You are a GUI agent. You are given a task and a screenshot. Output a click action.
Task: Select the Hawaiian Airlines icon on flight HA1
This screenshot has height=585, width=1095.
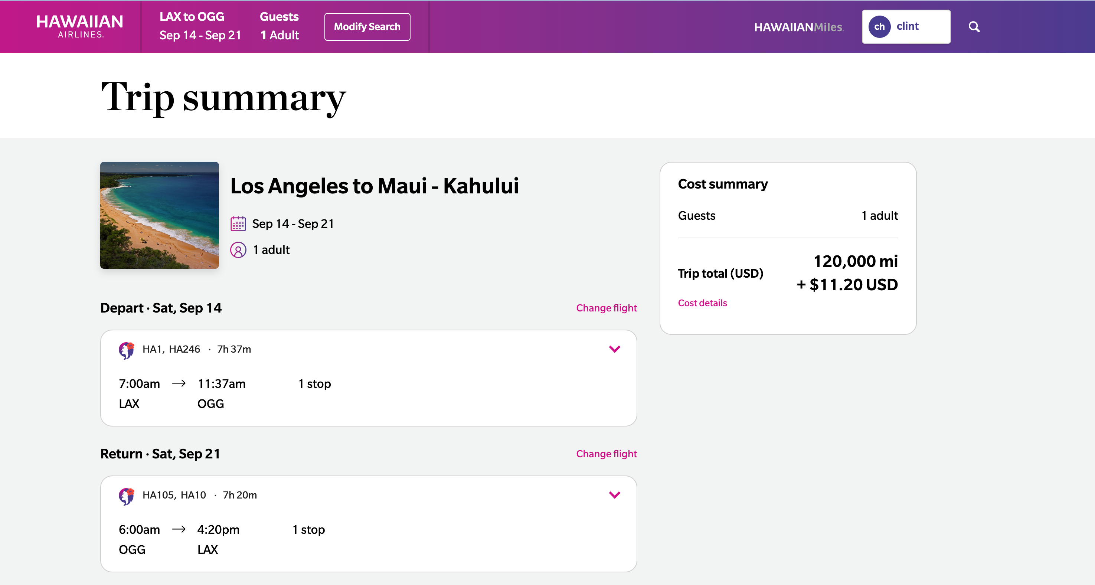pos(126,349)
